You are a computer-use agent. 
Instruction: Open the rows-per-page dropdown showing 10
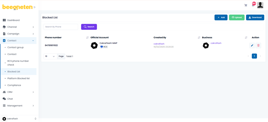(x=50, y=56)
